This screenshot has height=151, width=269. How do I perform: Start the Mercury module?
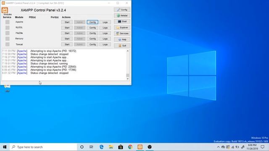coord(67,39)
